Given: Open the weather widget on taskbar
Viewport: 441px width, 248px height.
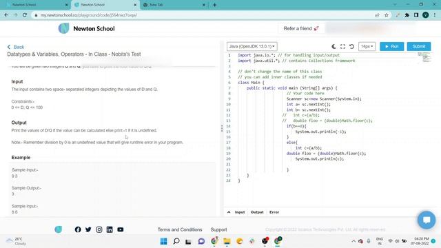Looking at the screenshot, I should click(17, 241).
